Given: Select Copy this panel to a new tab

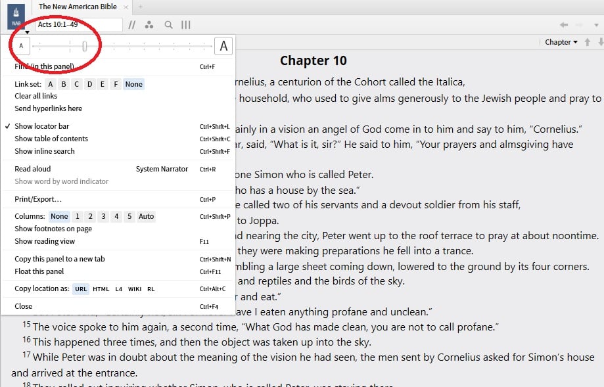Looking at the screenshot, I should tap(60, 259).
